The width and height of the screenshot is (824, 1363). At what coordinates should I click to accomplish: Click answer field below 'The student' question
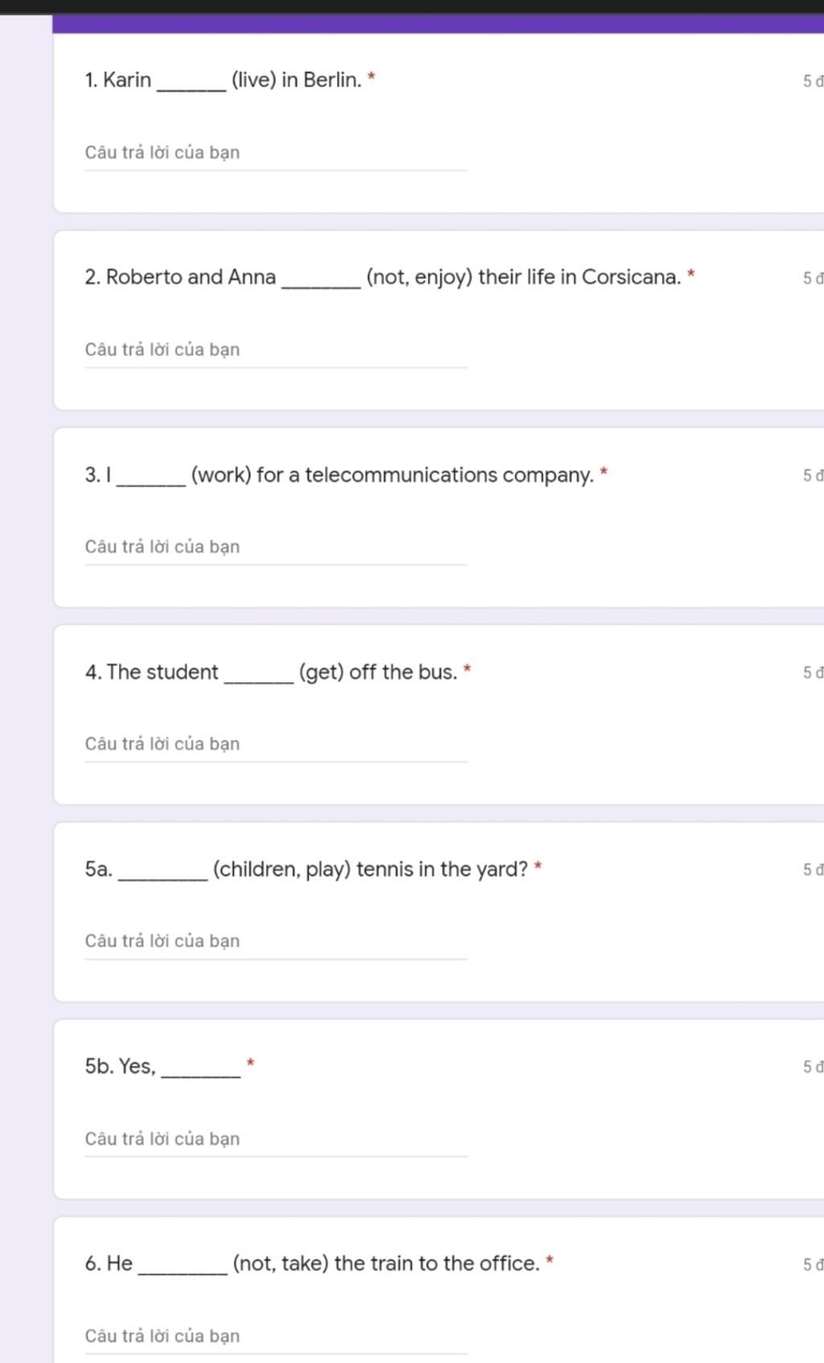(x=276, y=744)
